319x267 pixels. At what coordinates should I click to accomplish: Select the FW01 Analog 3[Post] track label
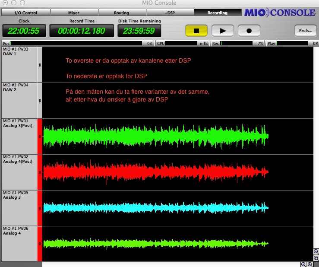pos(19,137)
